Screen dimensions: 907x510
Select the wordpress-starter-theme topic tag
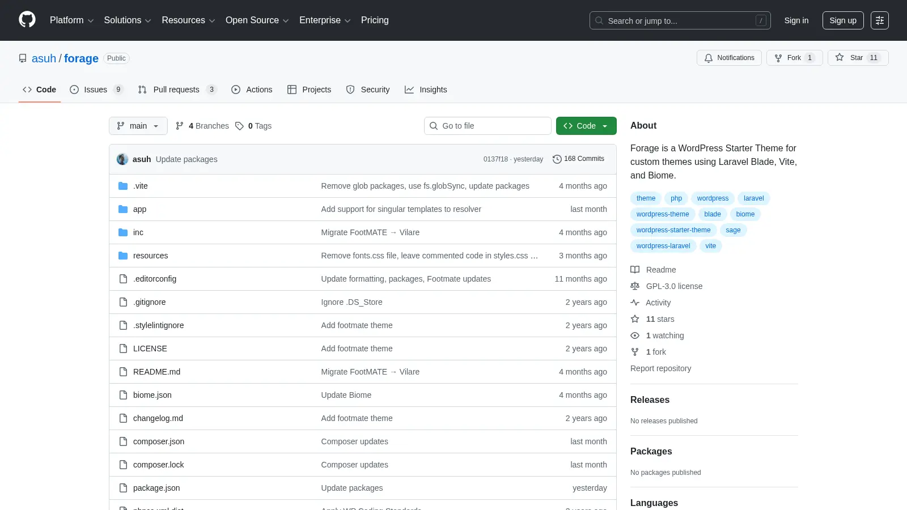click(x=673, y=230)
